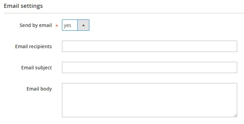Click the red required asterisk icon
Image resolution: width=244 pixels, height=124 pixels.
tap(57, 26)
